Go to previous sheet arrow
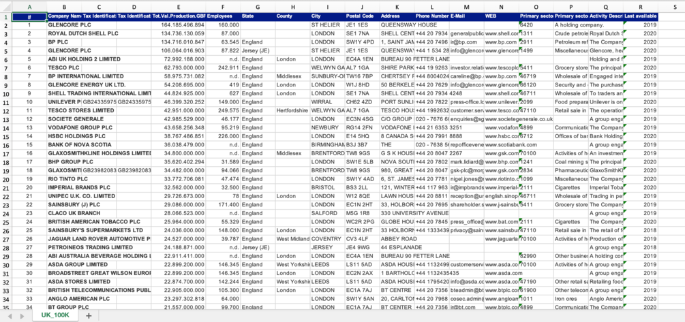This screenshot has width=685, height=322. (x=10, y=315)
